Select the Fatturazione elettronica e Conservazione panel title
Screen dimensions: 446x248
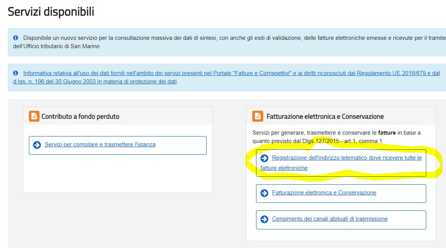click(x=325, y=116)
